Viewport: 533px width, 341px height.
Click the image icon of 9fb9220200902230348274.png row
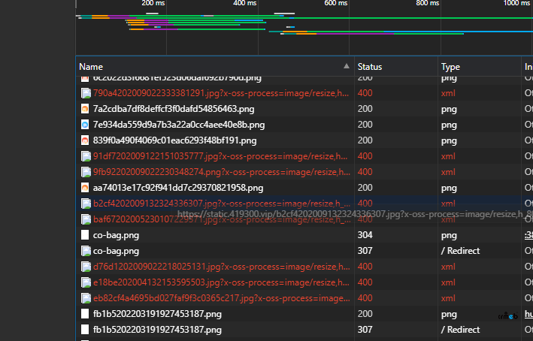point(85,172)
